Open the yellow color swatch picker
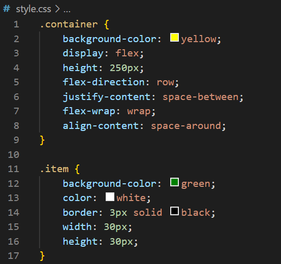This screenshot has width=281, height=264. coord(174,37)
